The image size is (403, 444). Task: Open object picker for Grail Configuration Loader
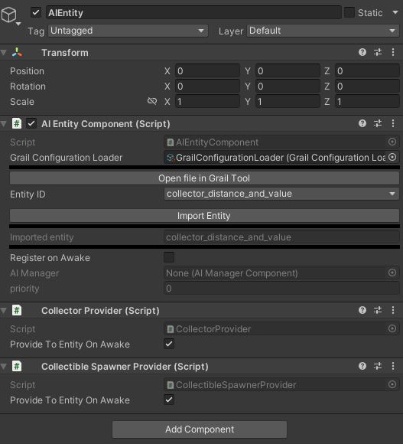coord(392,157)
